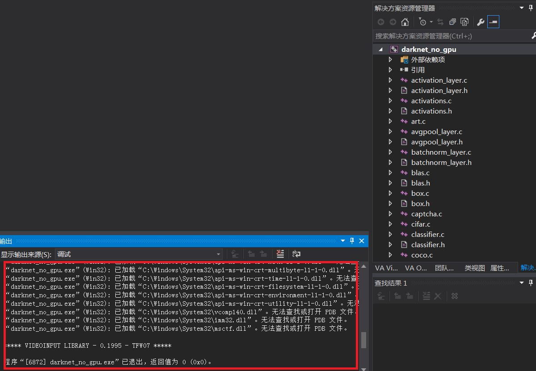Image resolution: width=536 pixels, height=371 pixels.
Task: Click the Show All Files icon
Action: [x=464, y=22]
